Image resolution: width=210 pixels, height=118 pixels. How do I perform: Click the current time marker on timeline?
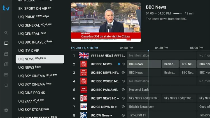tap(148, 51)
